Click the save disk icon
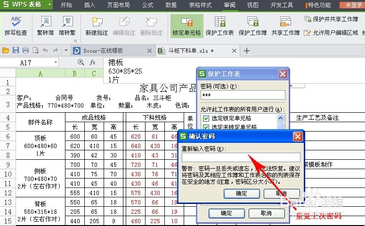This screenshot has width=365, height=226. 16,50
